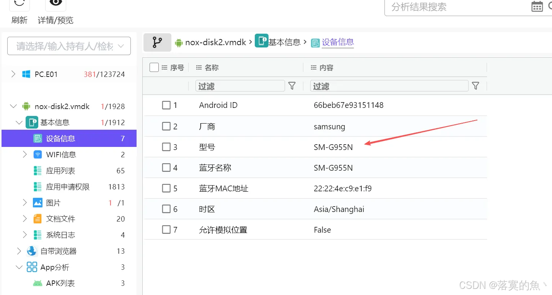Screen dimensions: 552x295
Task: Click the 基本信息 breadcrumb icon
Action: tap(262, 41)
